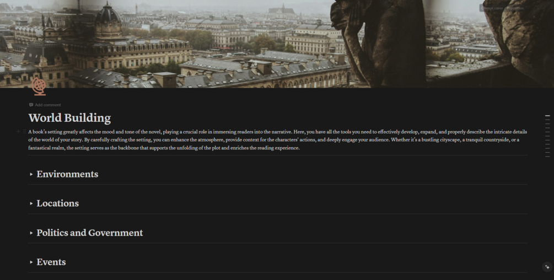The height and width of the screenshot is (280, 554).
Task: Click the top highlighted outline marker
Action: click(547, 115)
